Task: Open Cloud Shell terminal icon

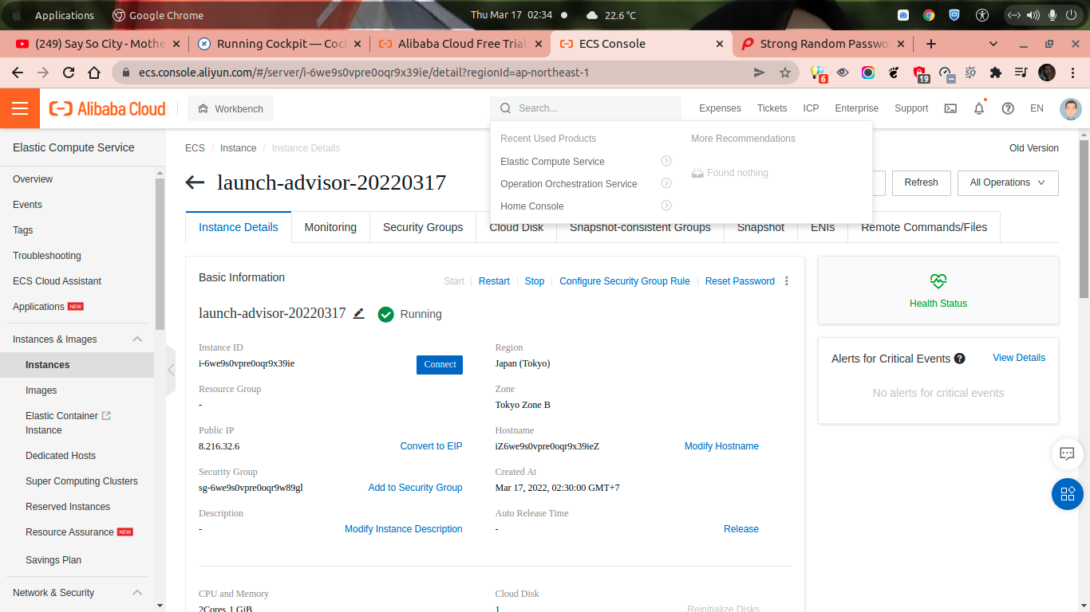Action: click(950, 108)
